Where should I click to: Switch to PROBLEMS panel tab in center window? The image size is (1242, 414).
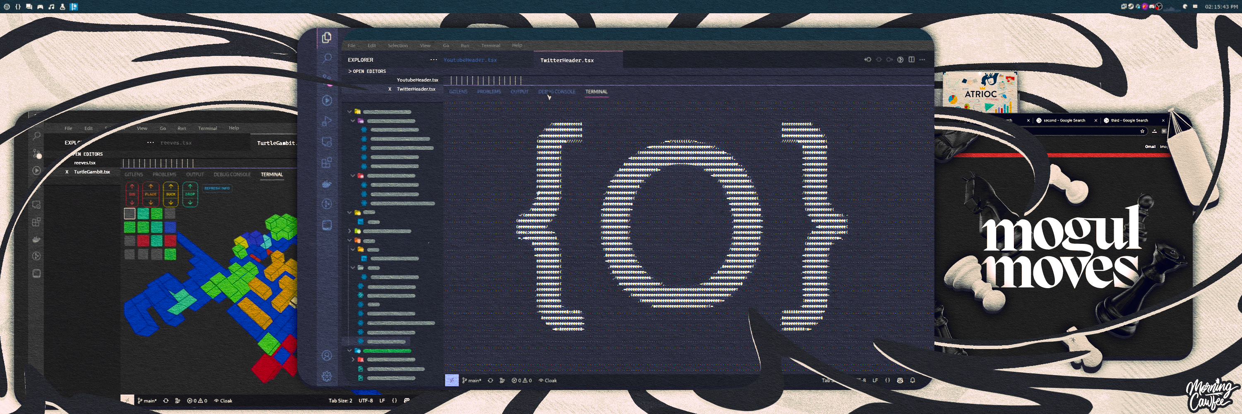(x=489, y=91)
